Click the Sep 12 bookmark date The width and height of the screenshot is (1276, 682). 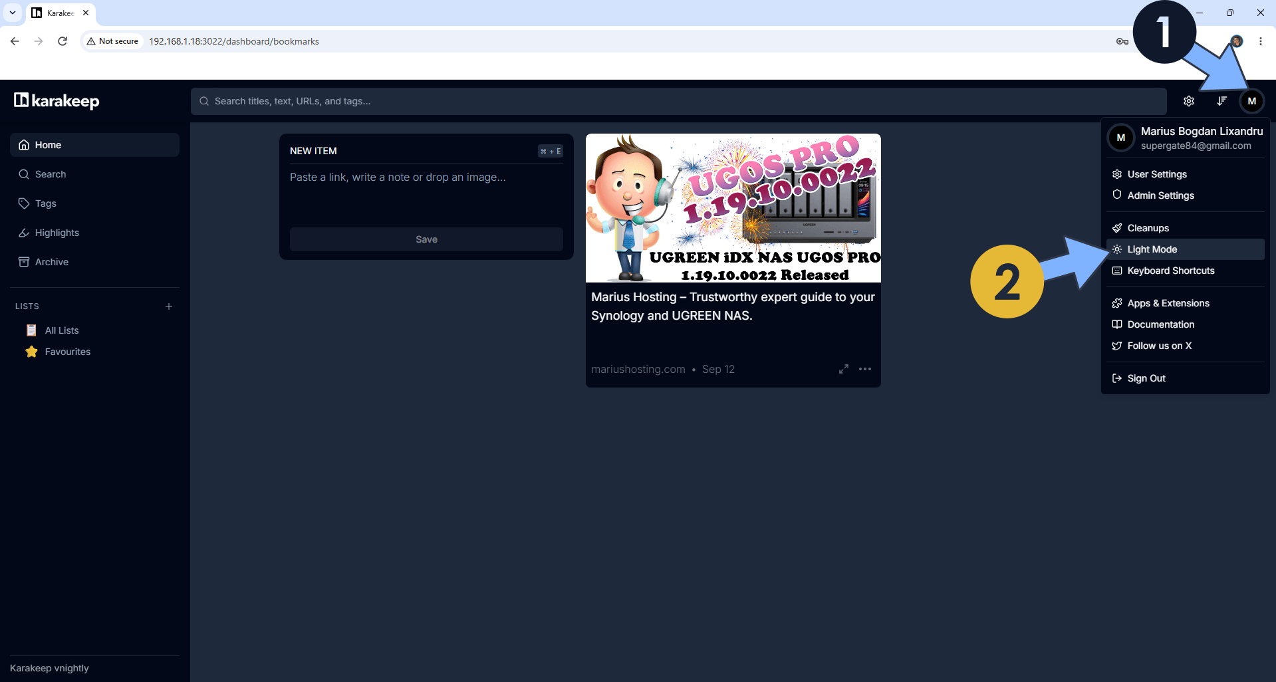pos(718,369)
